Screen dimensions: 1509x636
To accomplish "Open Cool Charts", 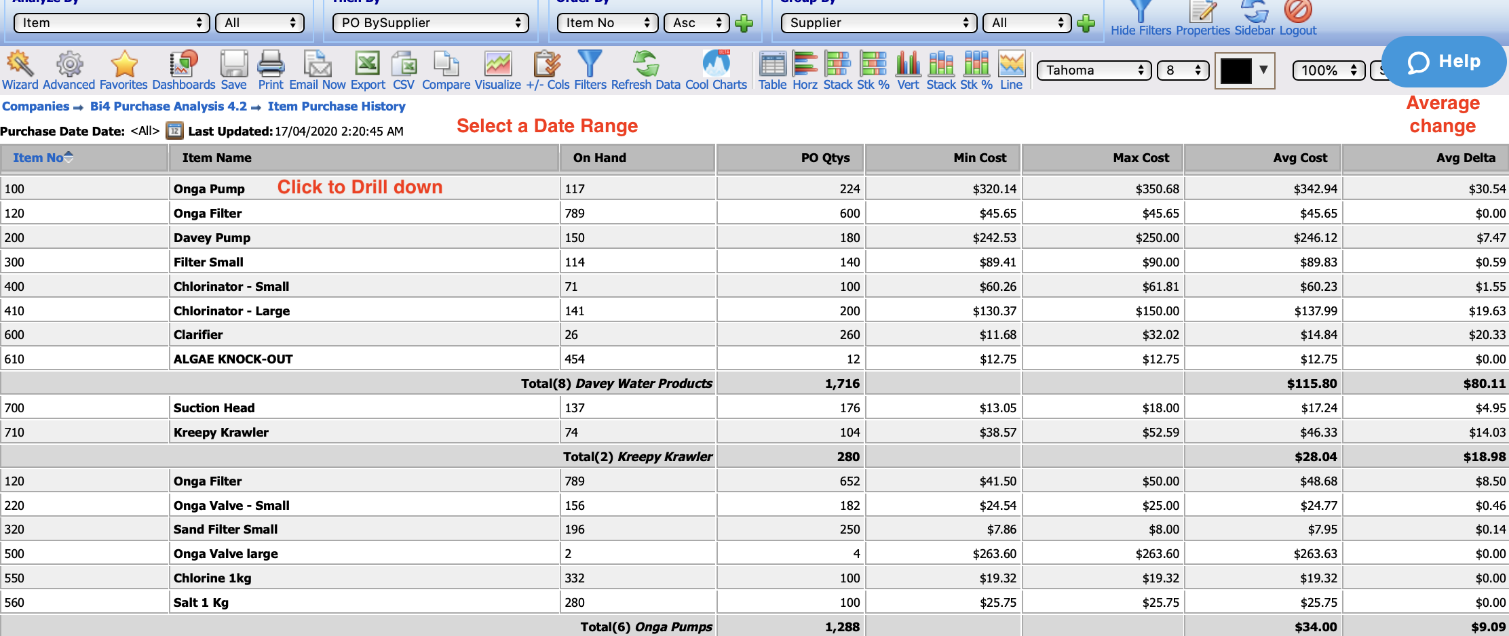I will 716,71.
